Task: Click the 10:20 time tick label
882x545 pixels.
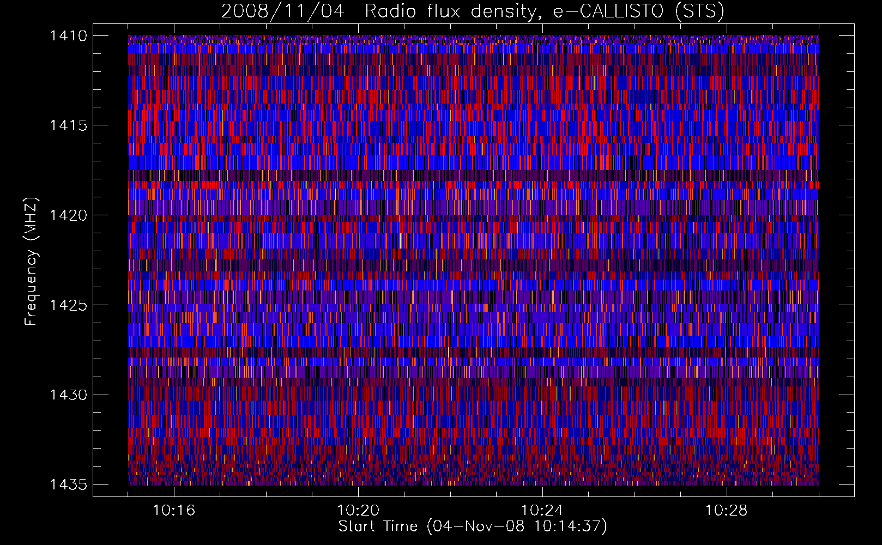Action: point(358,511)
